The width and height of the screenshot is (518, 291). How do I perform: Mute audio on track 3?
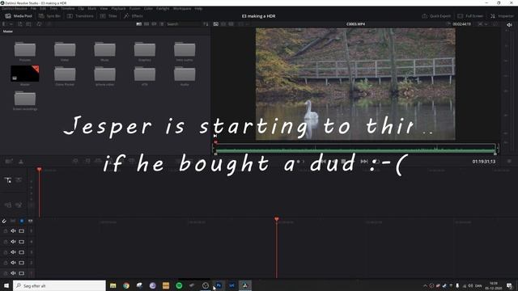pyautogui.click(x=13, y=252)
